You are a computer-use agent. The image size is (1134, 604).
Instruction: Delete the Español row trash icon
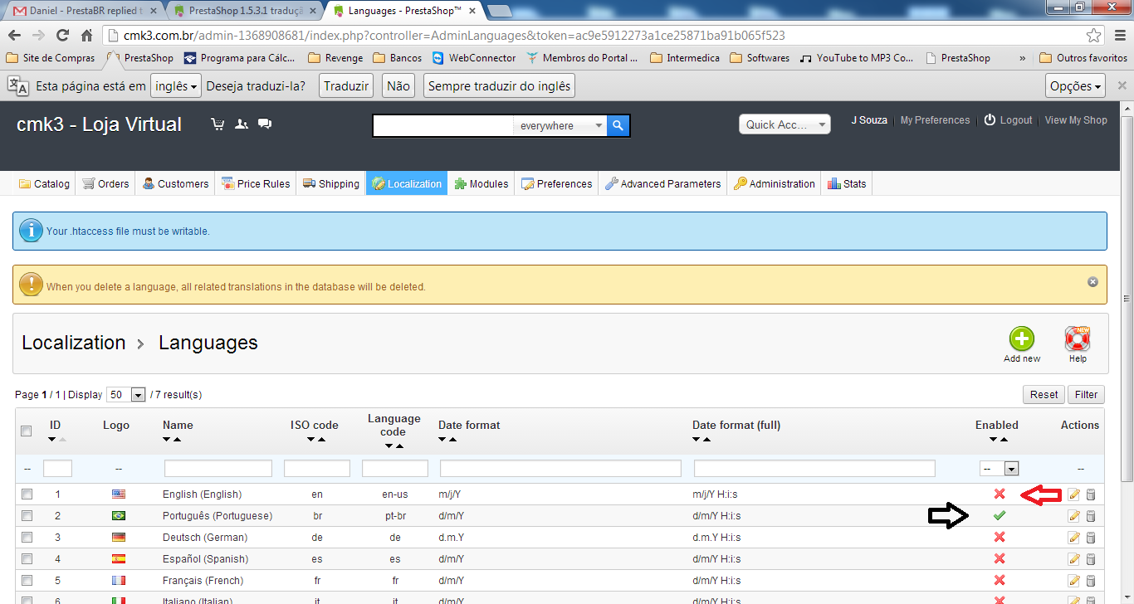coord(1091,559)
